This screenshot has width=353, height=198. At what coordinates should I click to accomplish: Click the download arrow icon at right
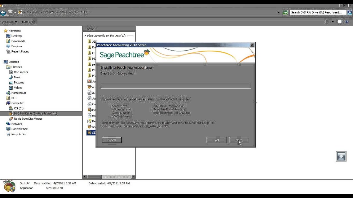(x=341, y=156)
